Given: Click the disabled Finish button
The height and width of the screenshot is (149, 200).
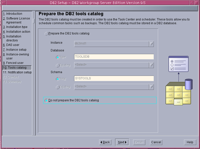Looking at the screenshot, I should (139, 142).
